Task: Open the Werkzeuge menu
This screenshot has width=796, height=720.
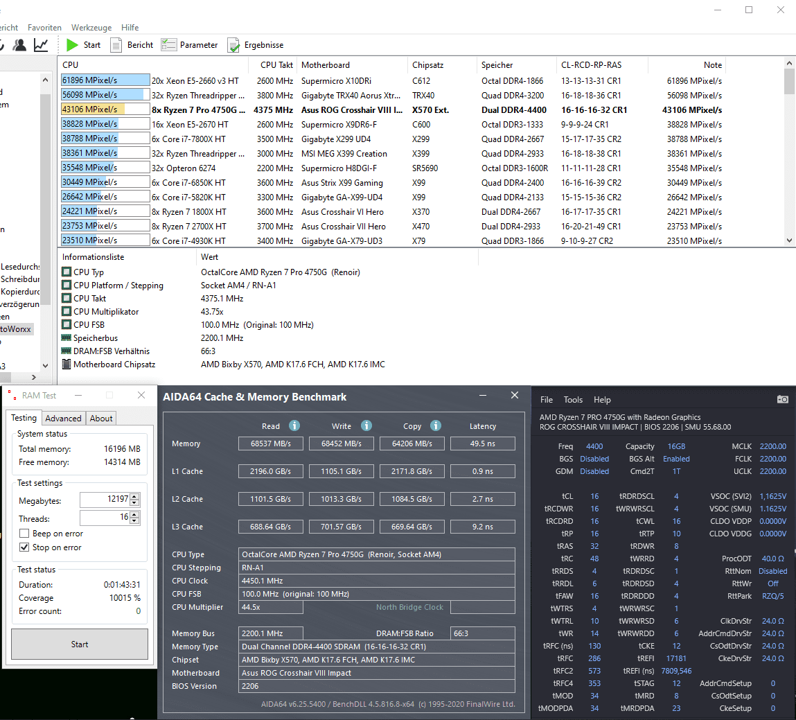Action: [x=91, y=28]
